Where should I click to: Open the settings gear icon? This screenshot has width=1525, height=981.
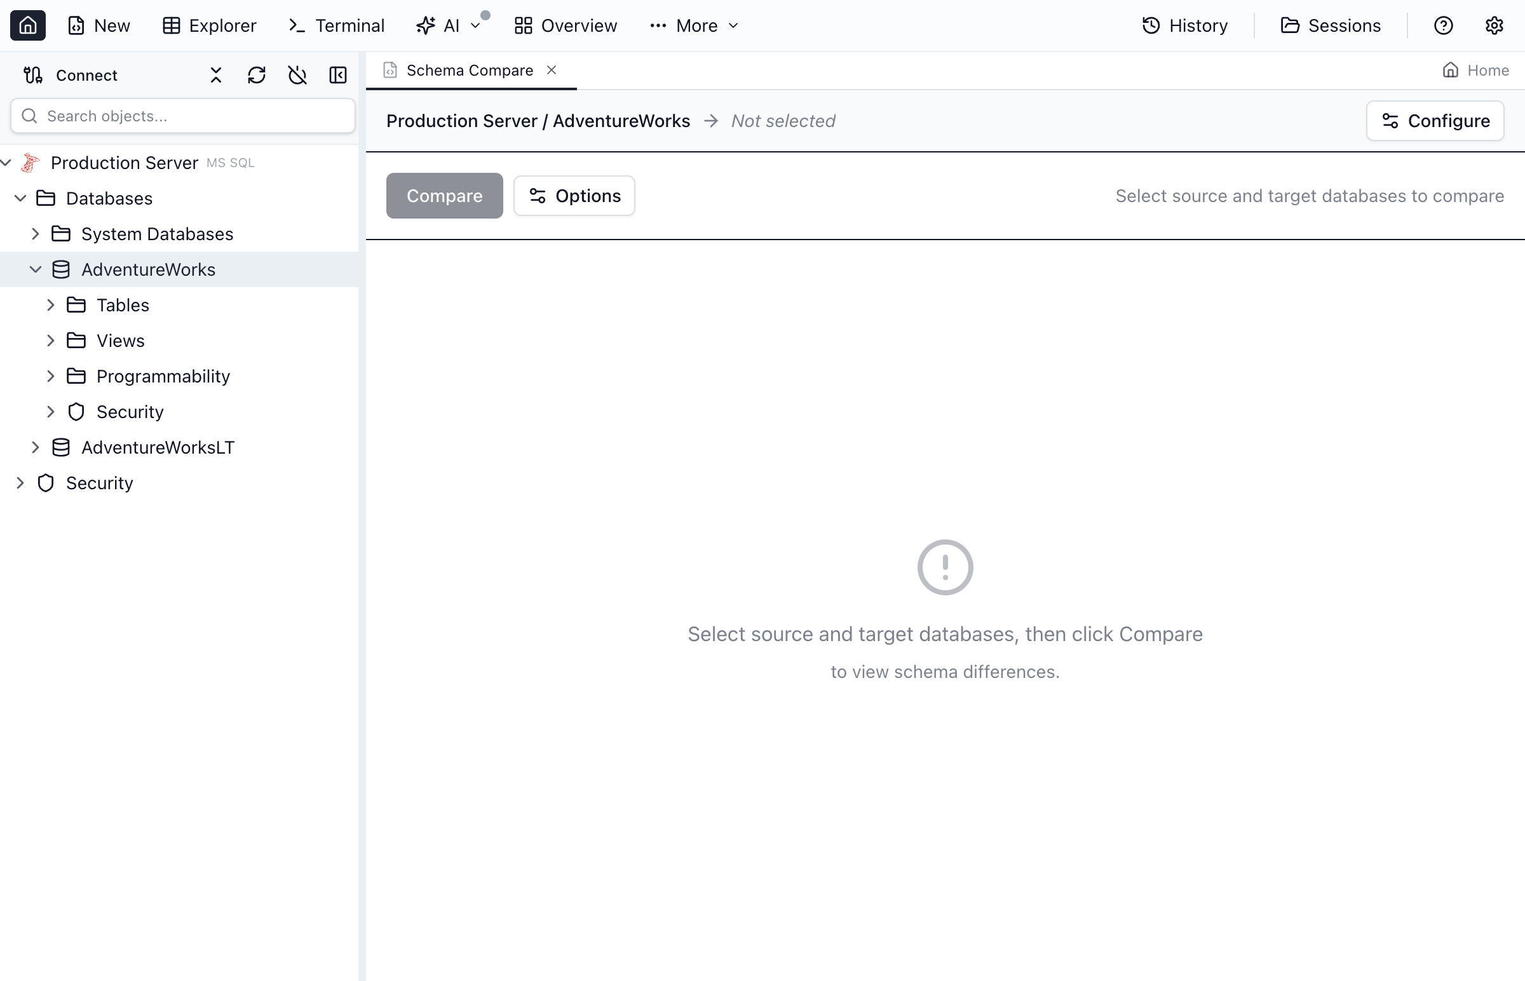[x=1494, y=25]
